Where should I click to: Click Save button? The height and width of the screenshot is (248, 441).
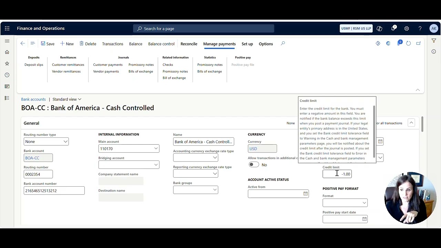(x=48, y=44)
